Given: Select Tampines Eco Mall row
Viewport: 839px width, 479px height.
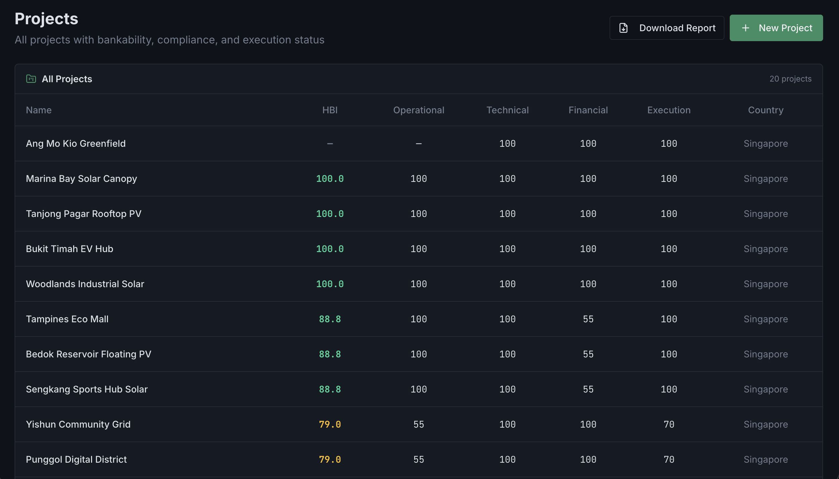Looking at the screenshot, I should [x=418, y=319].
